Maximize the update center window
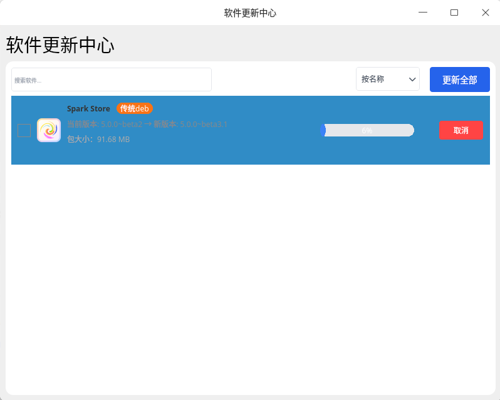Screen dimensions: 500x400 click(454, 13)
